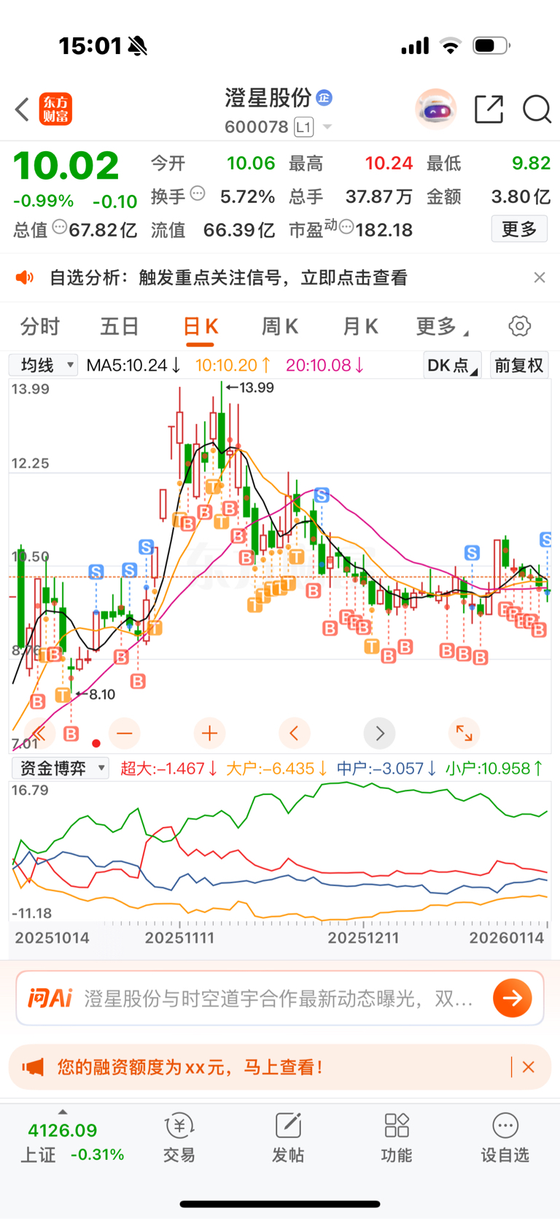560x1219 pixels.
Task: Switch to the 分时 chart tab
Action: pos(40,326)
